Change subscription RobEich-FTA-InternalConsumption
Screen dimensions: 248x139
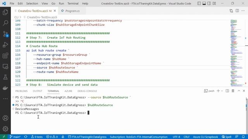coord(139,137)
